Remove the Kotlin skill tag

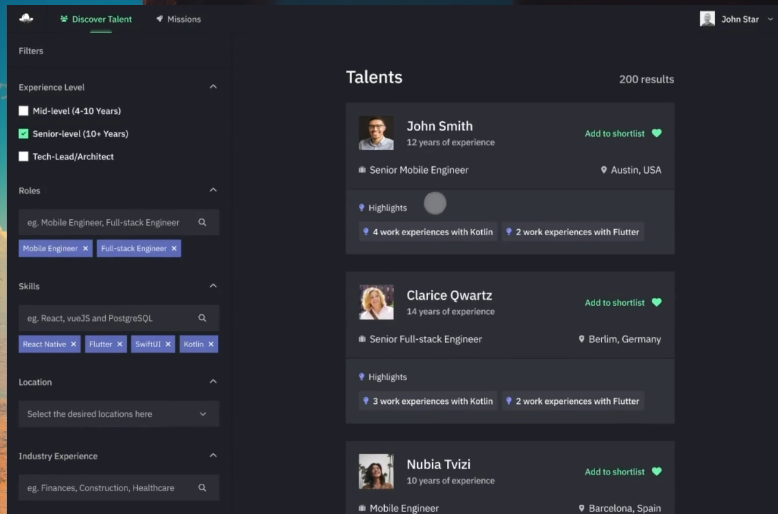click(x=211, y=344)
